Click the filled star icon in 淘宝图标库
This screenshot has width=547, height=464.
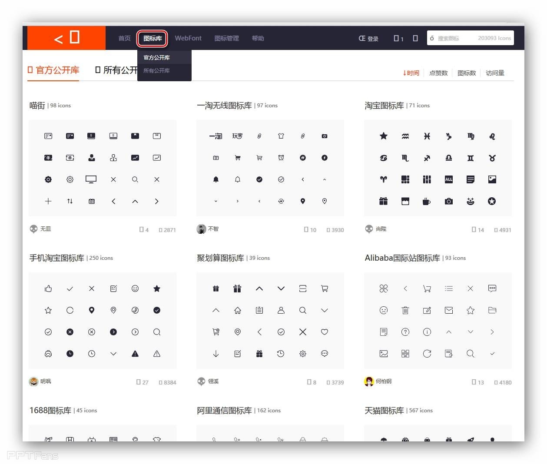383,136
